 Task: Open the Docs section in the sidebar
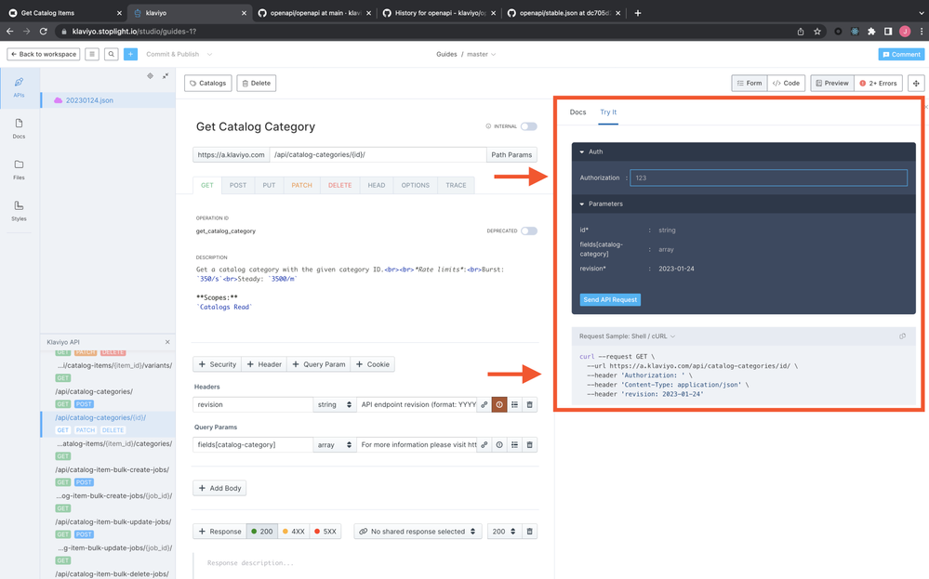pyautogui.click(x=19, y=128)
